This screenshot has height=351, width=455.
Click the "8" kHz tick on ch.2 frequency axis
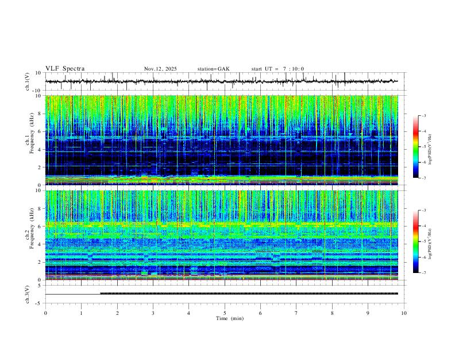pos(41,209)
